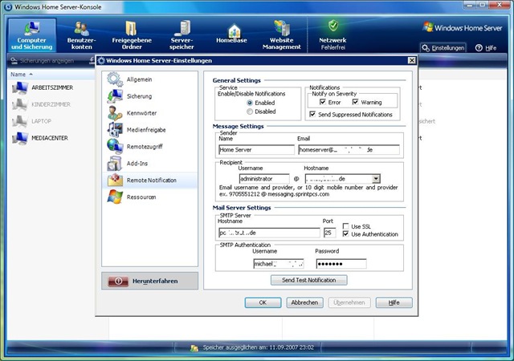
Task: Click the MEDIACENTER computer icon
Action: click(x=19, y=138)
